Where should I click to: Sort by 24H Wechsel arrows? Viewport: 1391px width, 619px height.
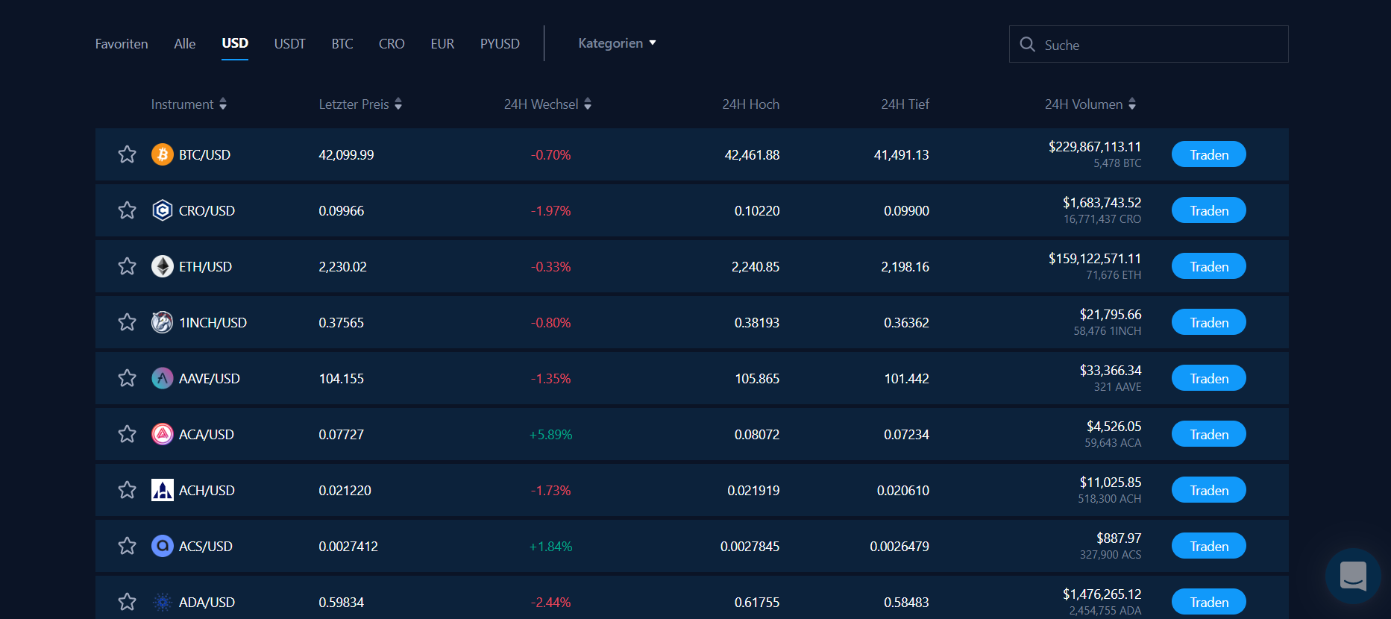tap(588, 104)
